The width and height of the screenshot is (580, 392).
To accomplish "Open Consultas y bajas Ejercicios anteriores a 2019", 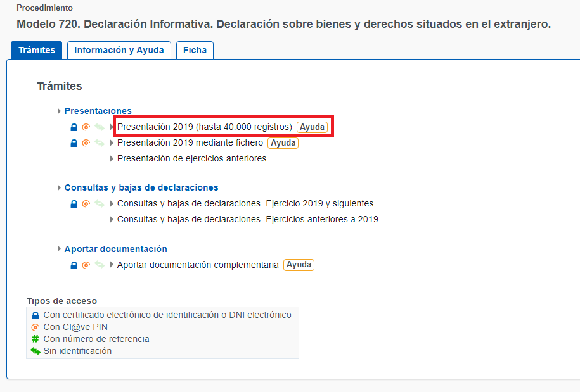I will click(x=247, y=220).
